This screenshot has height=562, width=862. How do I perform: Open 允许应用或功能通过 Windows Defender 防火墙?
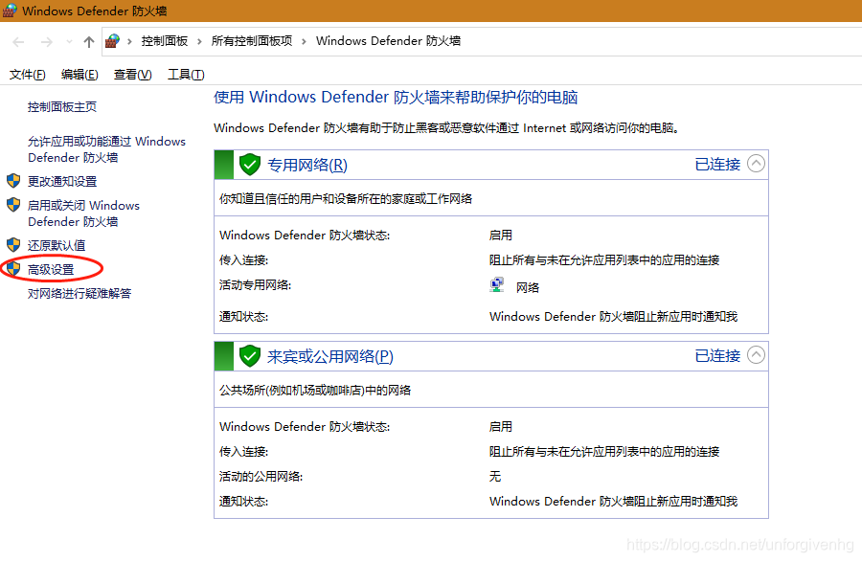pos(106,149)
